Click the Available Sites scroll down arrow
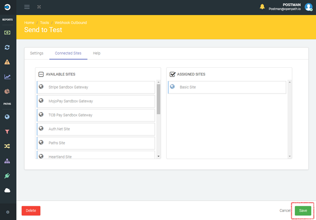Viewport: 316px width, 220px height. point(159,156)
